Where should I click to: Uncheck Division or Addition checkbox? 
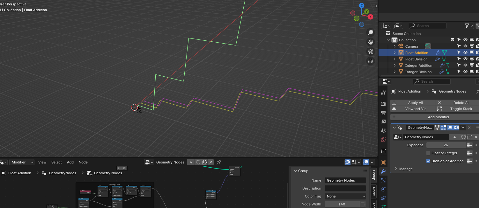(x=428, y=161)
